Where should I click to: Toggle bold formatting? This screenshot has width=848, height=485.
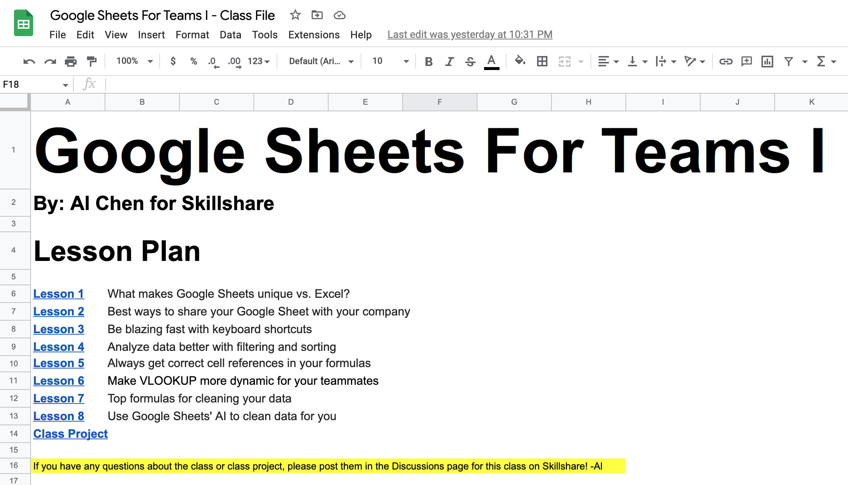pos(428,61)
